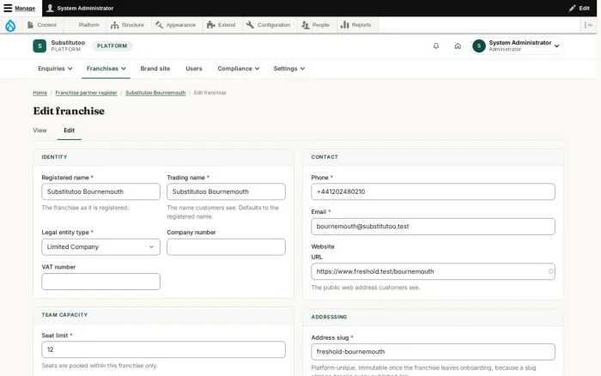The image size is (601, 376).
Task: Click the Website URL field
Action: coord(433,271)
